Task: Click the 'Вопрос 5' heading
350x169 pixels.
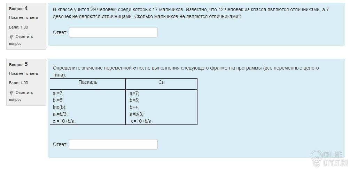Action: coord(18,64)
